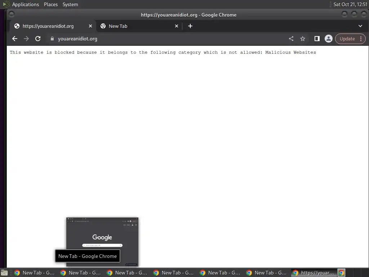Image resolution: width=369 pixels, height=277 pixels.
Task: Open Chrome's three-dot menu
Action: point(361,39)
